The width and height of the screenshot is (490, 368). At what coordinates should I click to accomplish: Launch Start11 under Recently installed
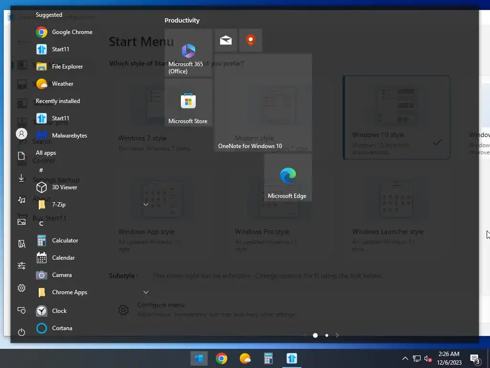(x=53, y=118)
